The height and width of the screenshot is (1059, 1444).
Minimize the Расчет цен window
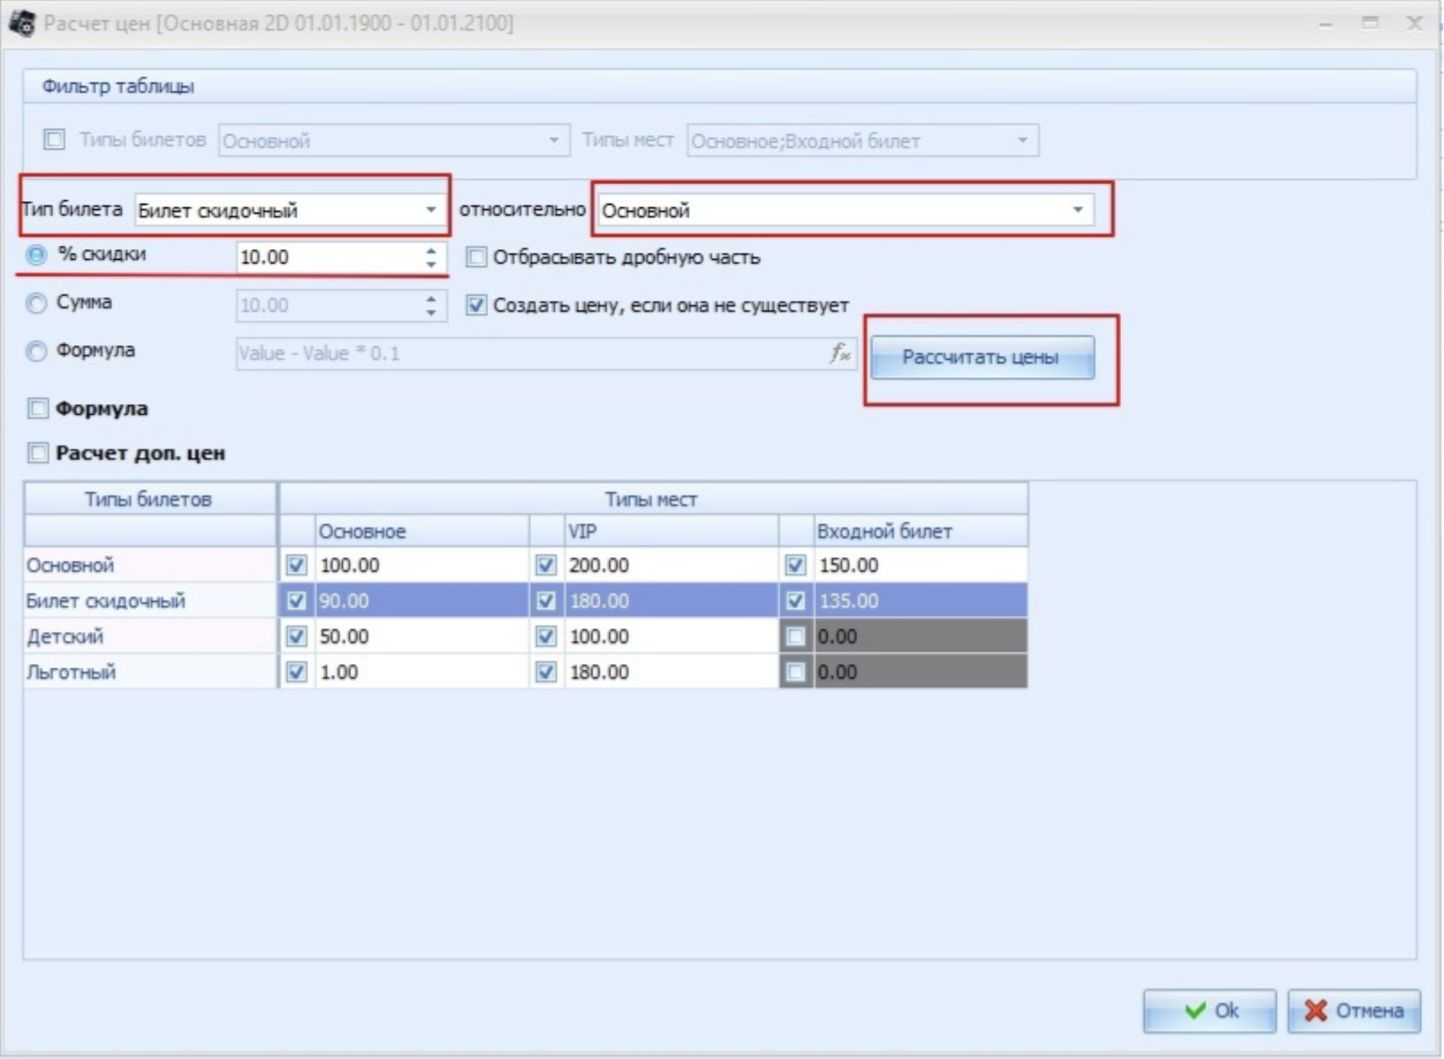[1326, 23]
